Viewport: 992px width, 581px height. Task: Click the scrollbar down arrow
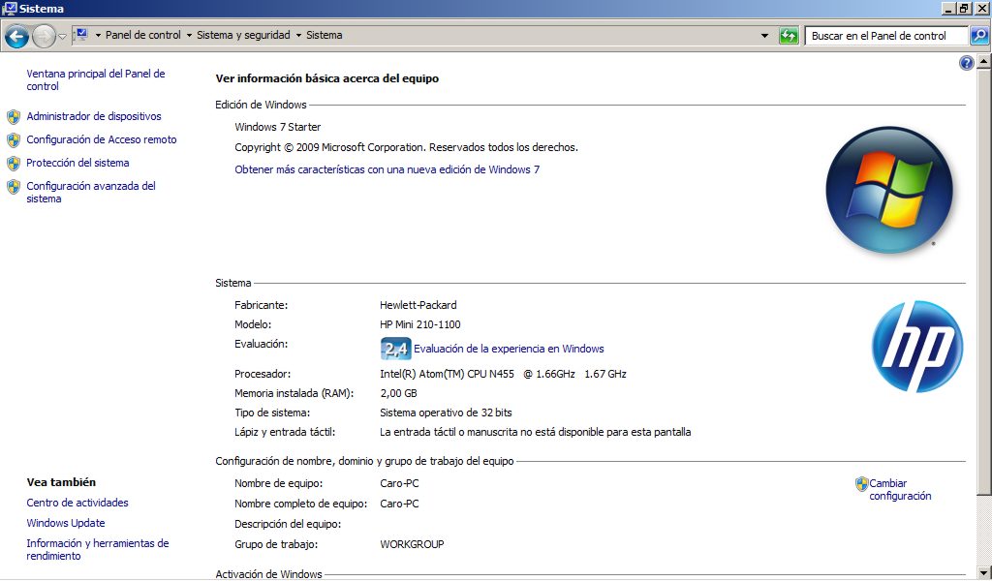pyautogui.click(x=984, y=571)
